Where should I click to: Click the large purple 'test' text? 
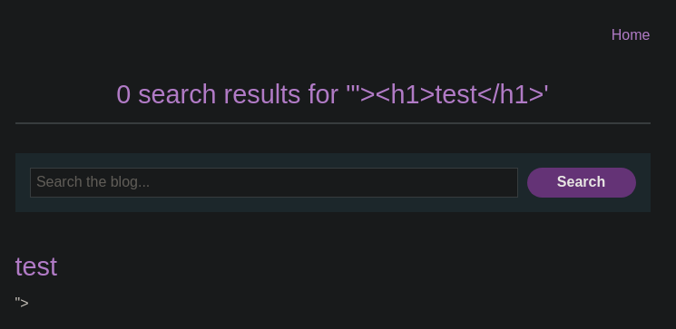click(x=35, y=266)
